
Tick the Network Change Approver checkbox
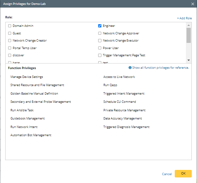click(100, 33)
